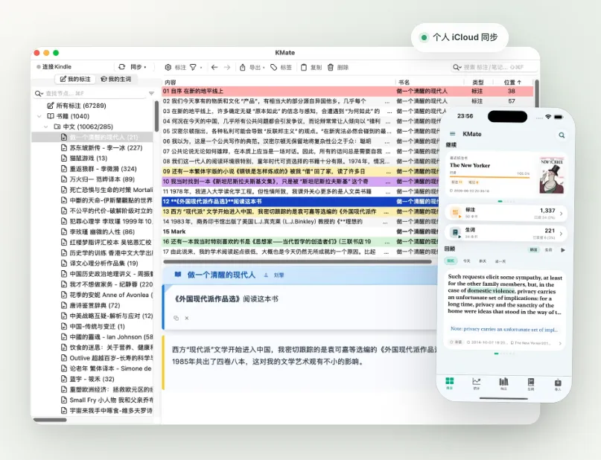Click The New Yorker reading progress bar
601x460 pixels.
tap(489, 178)
